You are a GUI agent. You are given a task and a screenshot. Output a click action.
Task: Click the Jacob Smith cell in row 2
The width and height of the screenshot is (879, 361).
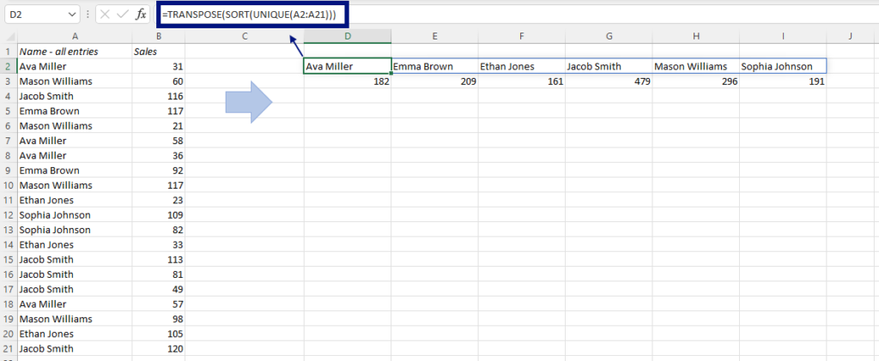tap(609, 67)
